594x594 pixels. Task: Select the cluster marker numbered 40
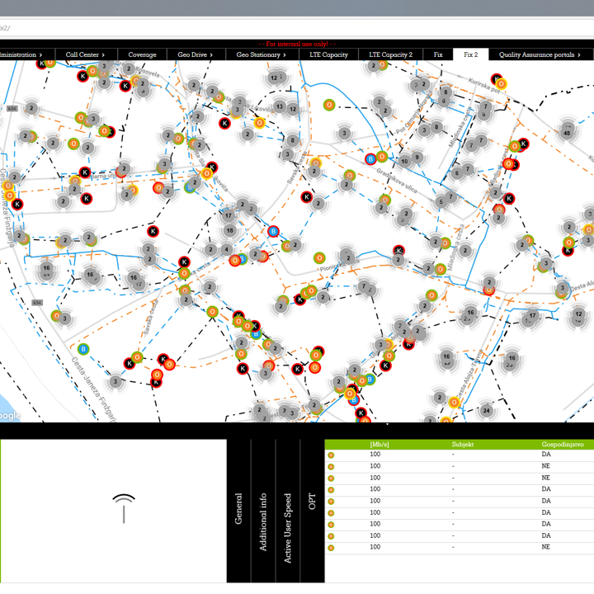point(404,160)
